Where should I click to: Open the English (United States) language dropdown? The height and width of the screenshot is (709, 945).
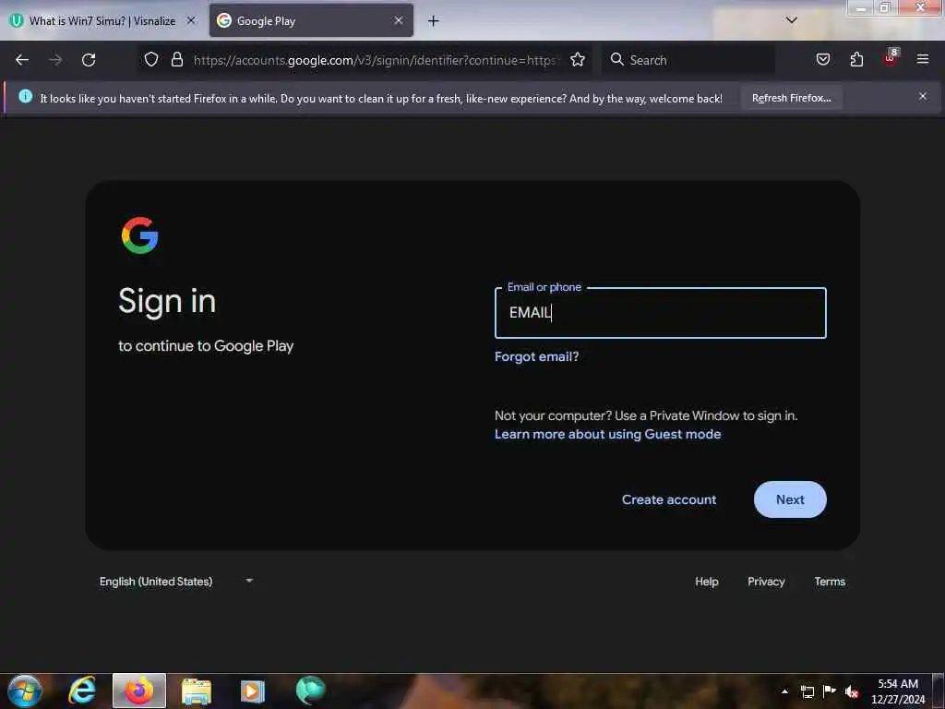pyautogui.click(x=176, y=582)
